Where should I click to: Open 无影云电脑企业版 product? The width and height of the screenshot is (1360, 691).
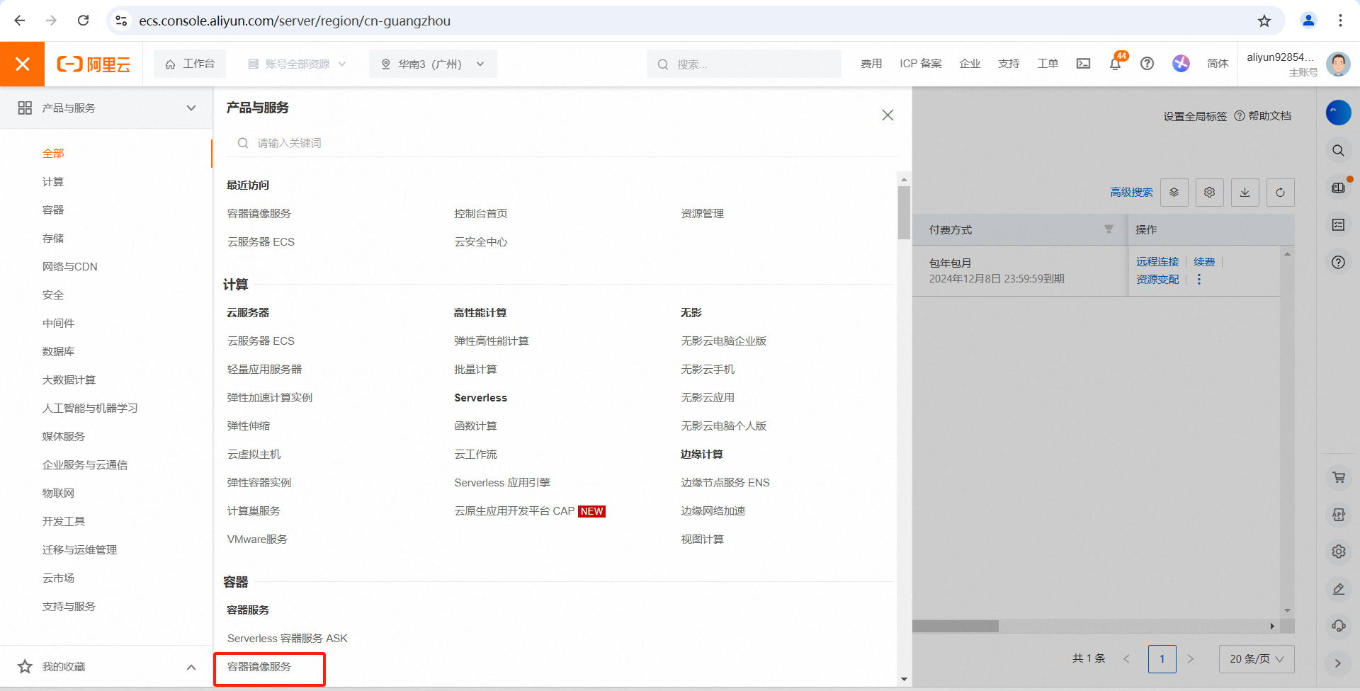(x=723, y=341)
